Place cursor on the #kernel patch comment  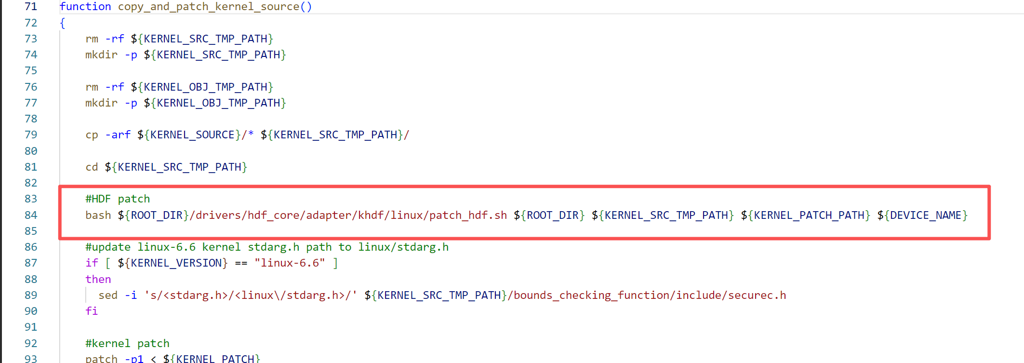(127, 343)
